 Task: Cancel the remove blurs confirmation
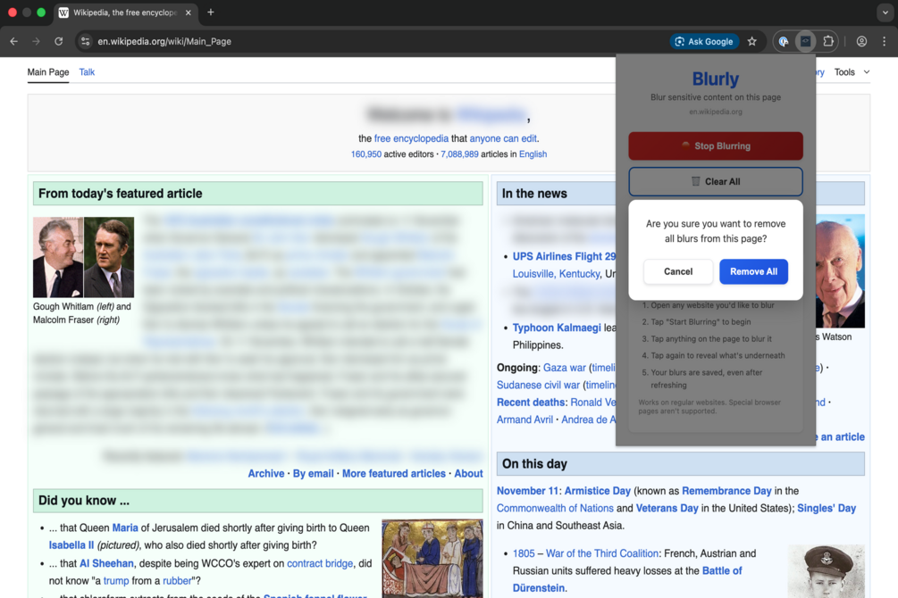tap(678, 271)
